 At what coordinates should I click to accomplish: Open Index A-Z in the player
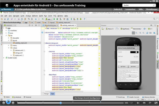click(118, 9)
